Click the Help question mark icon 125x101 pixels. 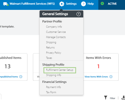coord(83,4)
